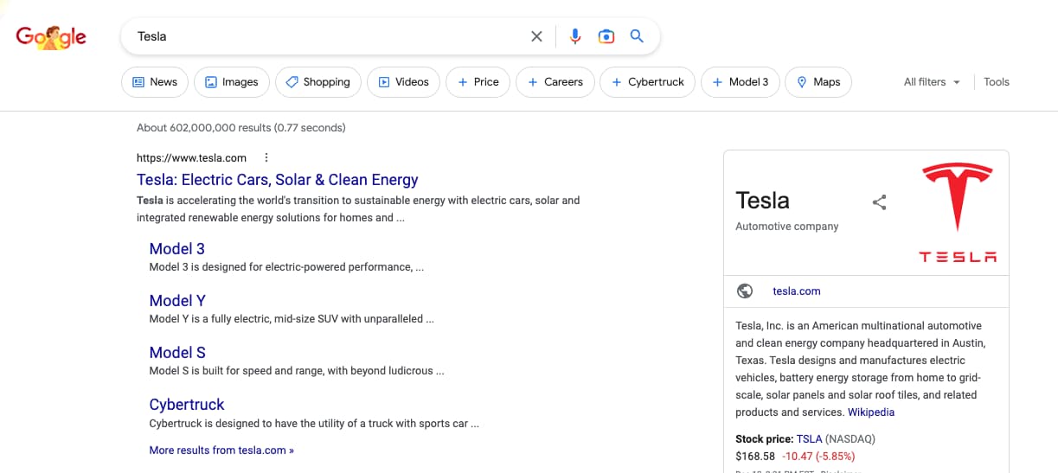Screen dimensions: 1058x473
Task: Click the globe icon beside tesla.com
Action: tap(745, 291)
